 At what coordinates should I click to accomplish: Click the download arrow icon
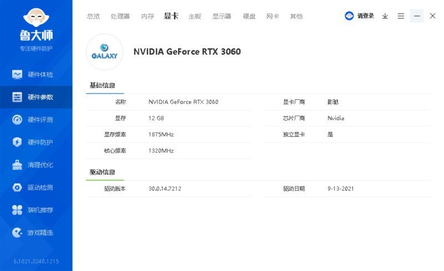385,16
